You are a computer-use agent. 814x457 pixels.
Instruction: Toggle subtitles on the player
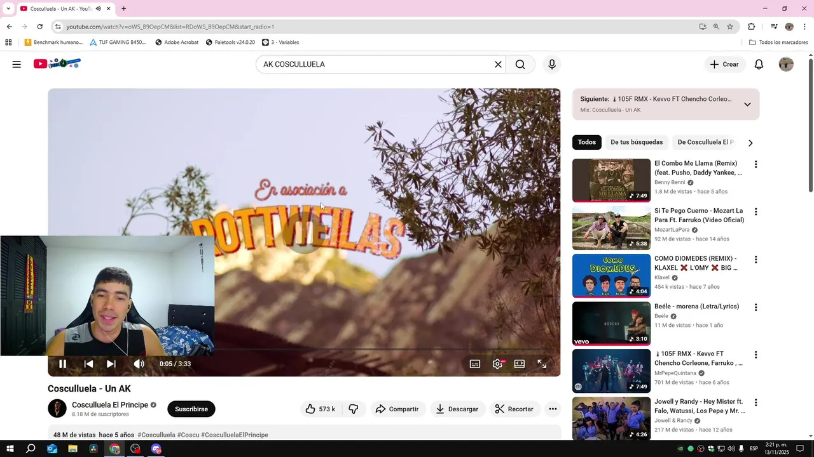(475, 364)
